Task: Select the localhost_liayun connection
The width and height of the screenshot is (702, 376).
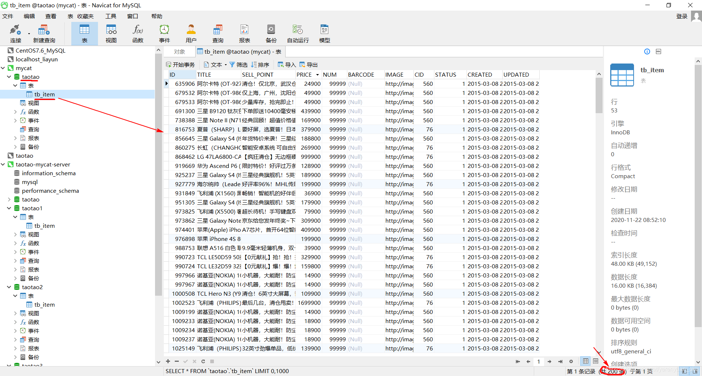Action: tap(37, 60)
